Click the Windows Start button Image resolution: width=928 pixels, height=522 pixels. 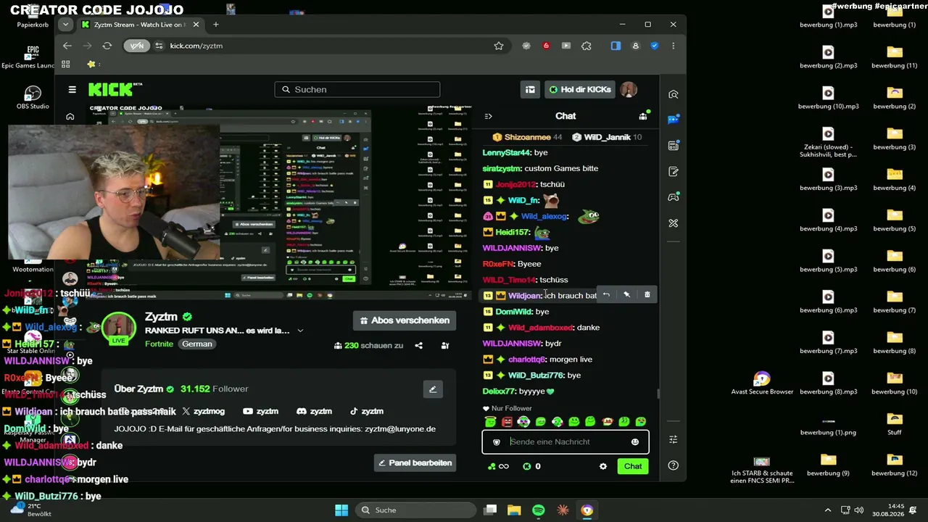341,510
